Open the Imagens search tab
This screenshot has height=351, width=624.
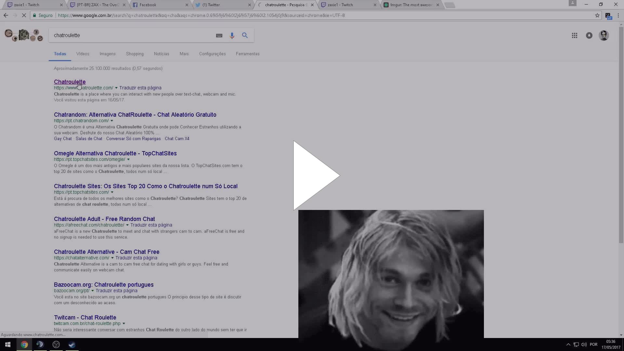click(108, 54)
